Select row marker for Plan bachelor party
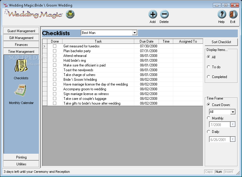This screenshot has height=177, width=242. (x=45, y=51)
